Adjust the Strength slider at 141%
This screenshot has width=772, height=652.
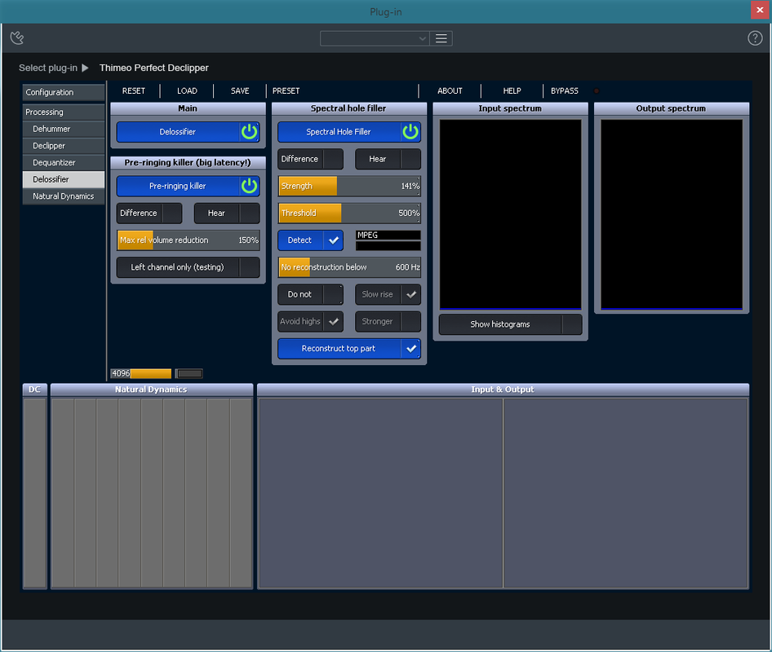click(x=349, y=186)
